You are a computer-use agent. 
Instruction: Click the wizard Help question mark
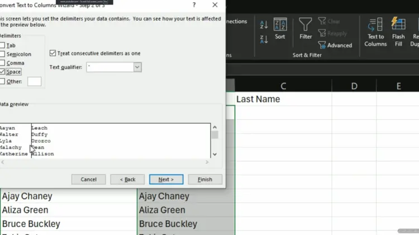pos(194,5)
